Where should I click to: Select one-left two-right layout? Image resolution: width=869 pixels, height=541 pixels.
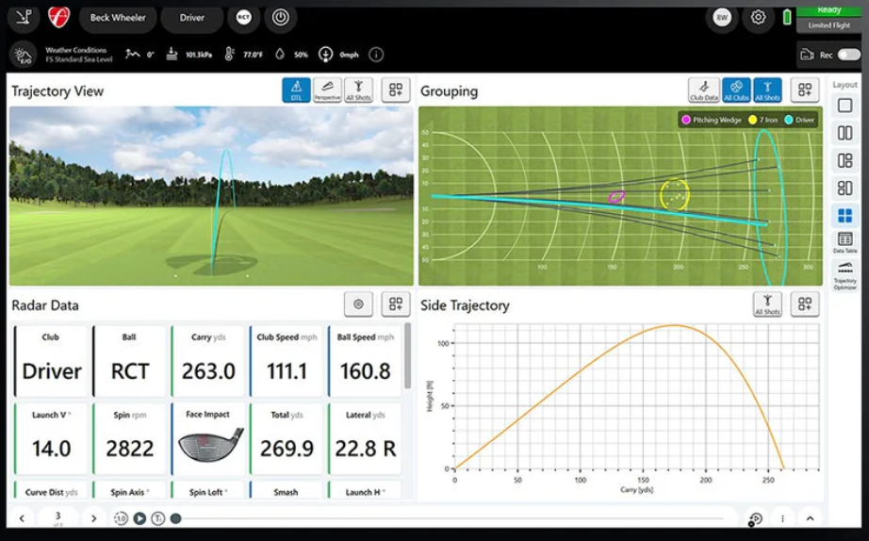[x=844, y=161]
